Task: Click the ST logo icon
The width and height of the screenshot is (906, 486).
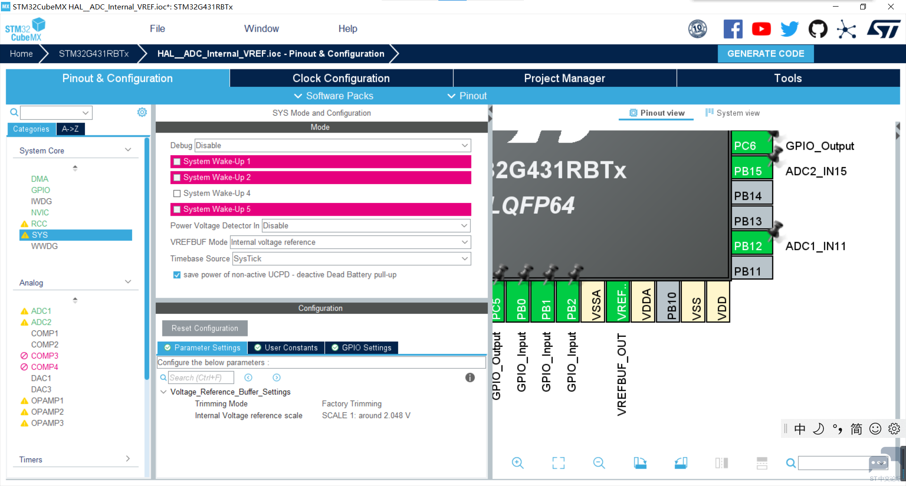Action: click(883, 29)
